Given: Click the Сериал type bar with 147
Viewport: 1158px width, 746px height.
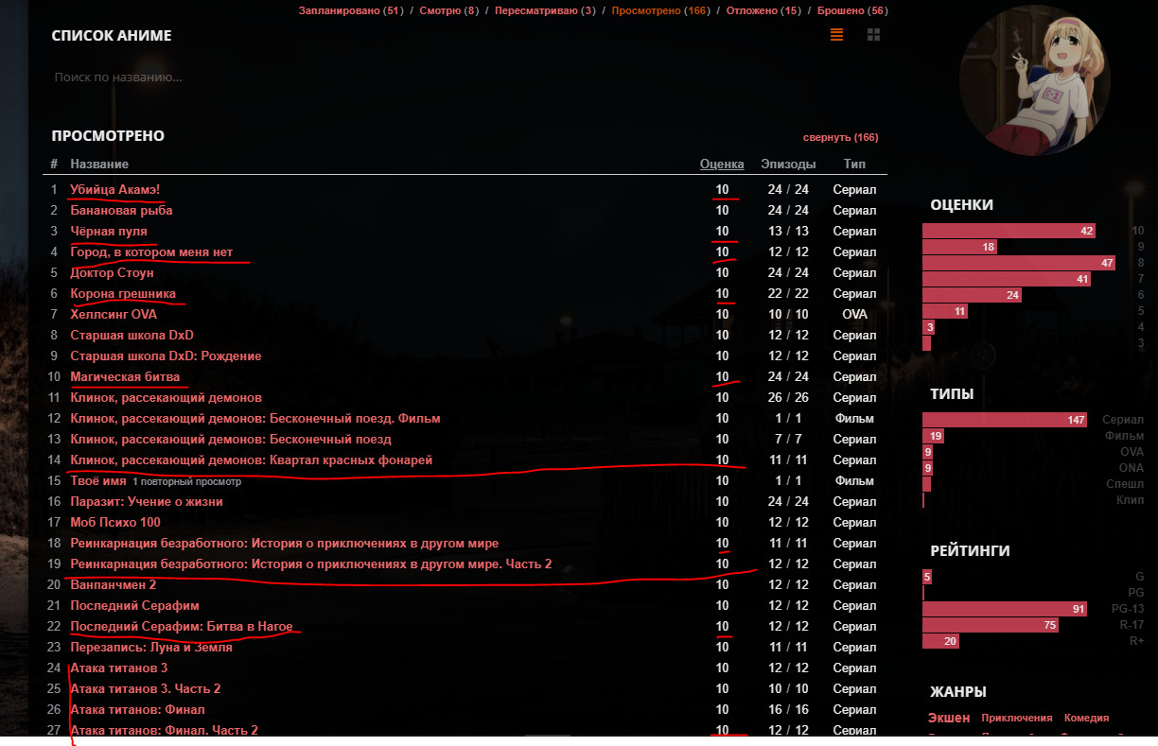Looking at the screenshot, I should click(x=1004, y=420).
